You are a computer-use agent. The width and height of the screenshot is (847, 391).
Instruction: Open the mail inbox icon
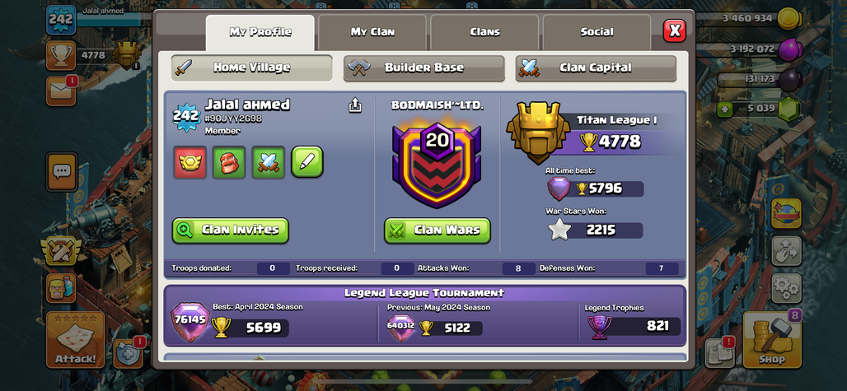[x=61, y=91]
